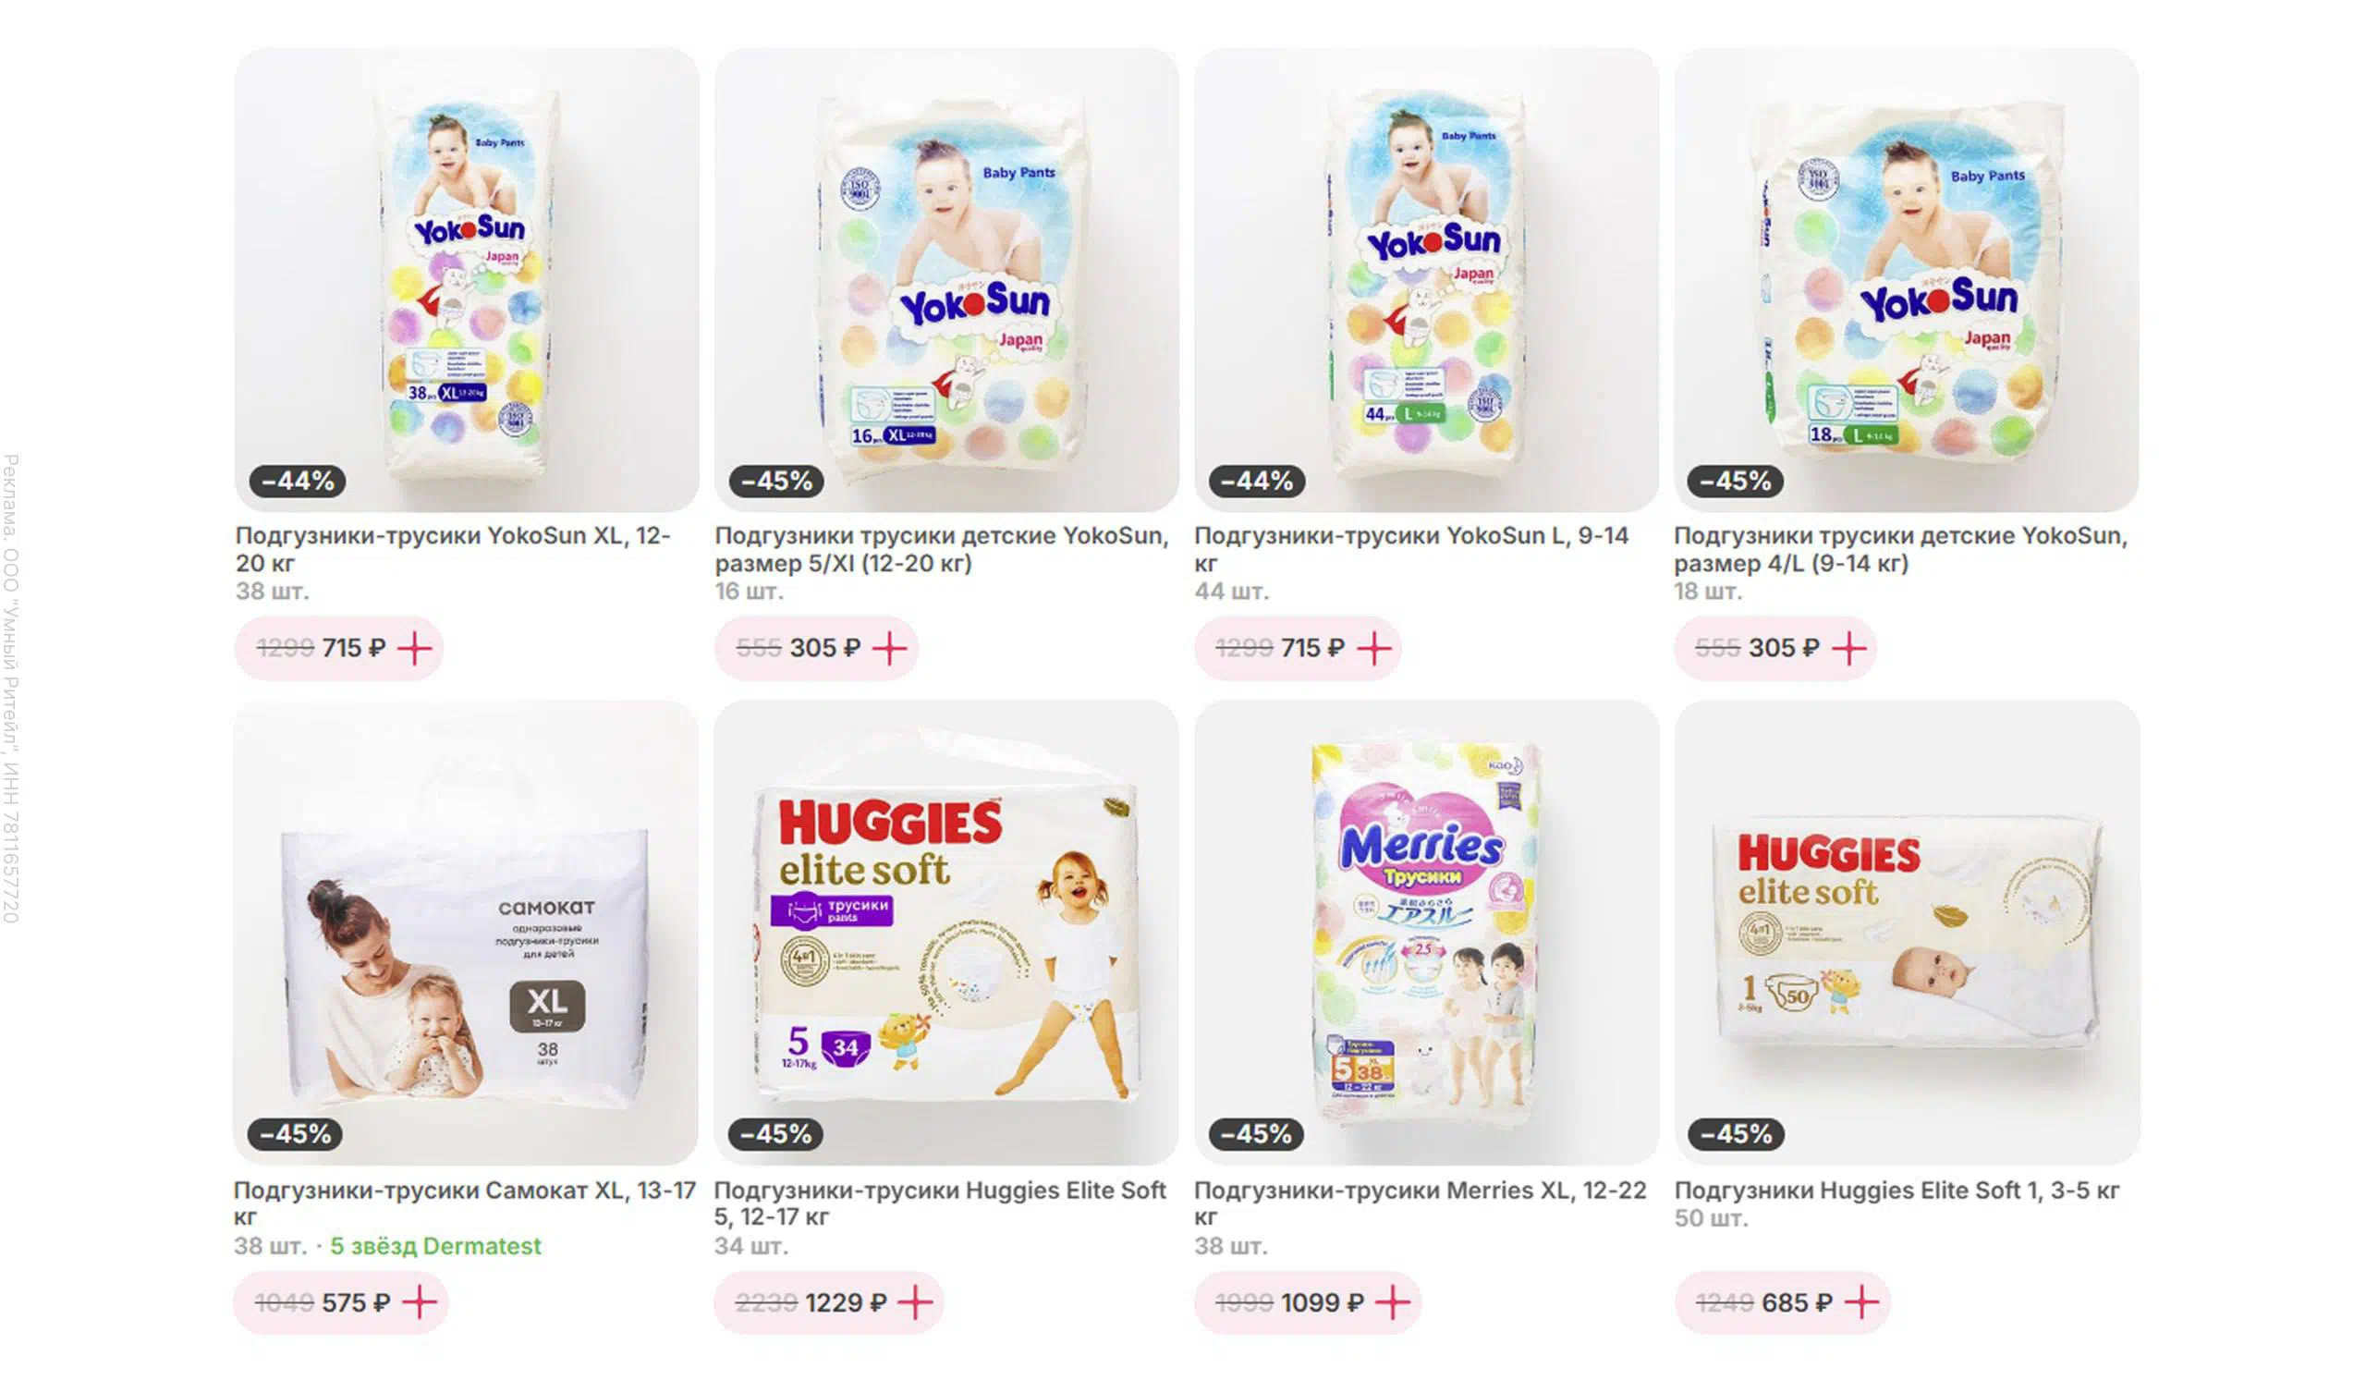
Task: Open title Подгузники-трусики Huggies Elite Soft 5
Action: [x=940, y=1203]
